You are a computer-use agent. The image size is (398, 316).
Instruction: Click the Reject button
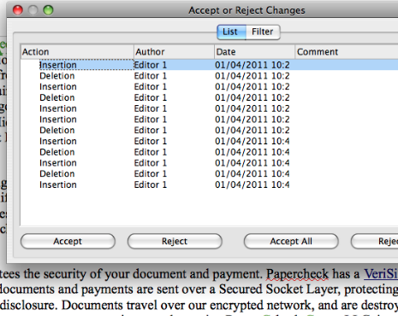coord(175,241)
